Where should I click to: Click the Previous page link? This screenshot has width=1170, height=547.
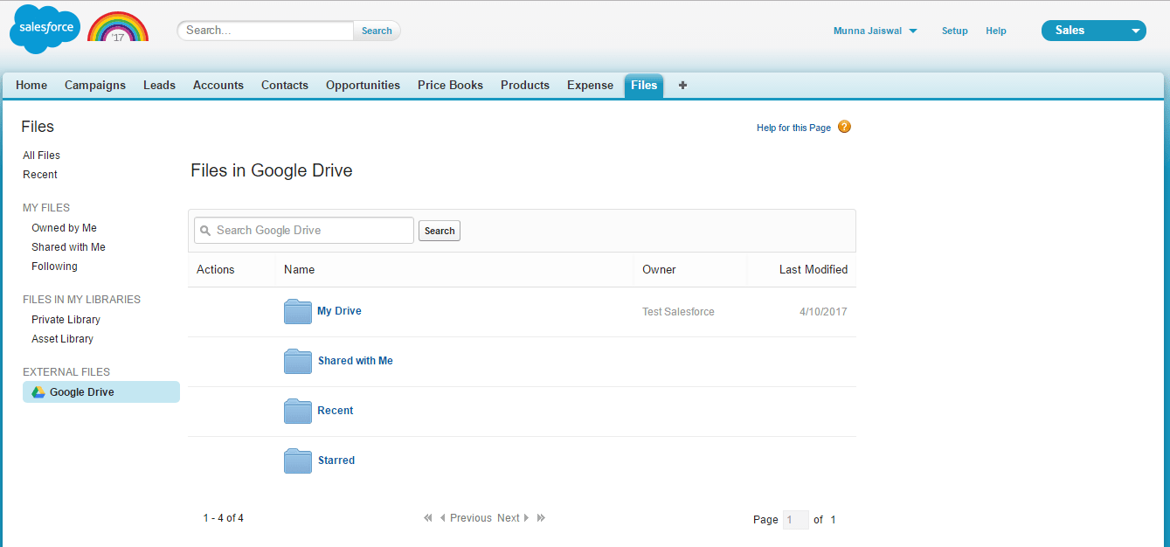click(471, 518)
